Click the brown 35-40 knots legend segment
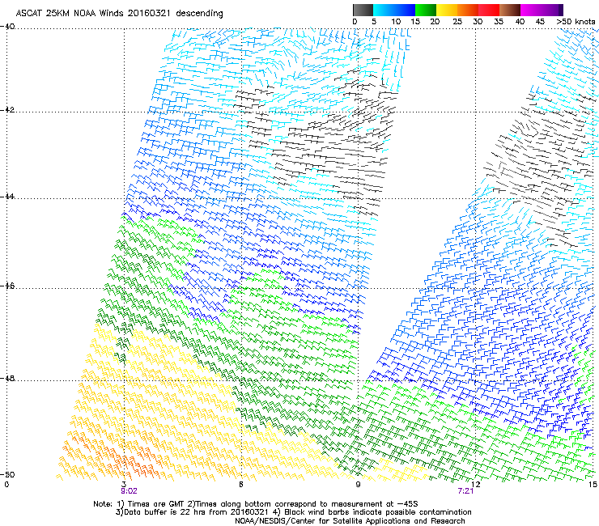 point(510,10)
